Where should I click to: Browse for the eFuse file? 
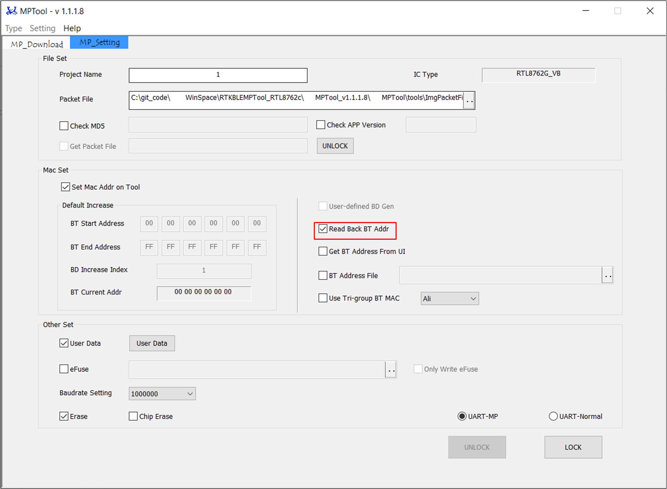click(x=391, y=370)
